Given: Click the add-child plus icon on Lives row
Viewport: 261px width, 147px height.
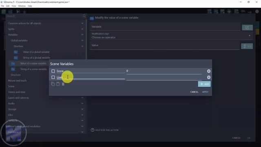Looking at the screenshot, I should click(208, 77).
